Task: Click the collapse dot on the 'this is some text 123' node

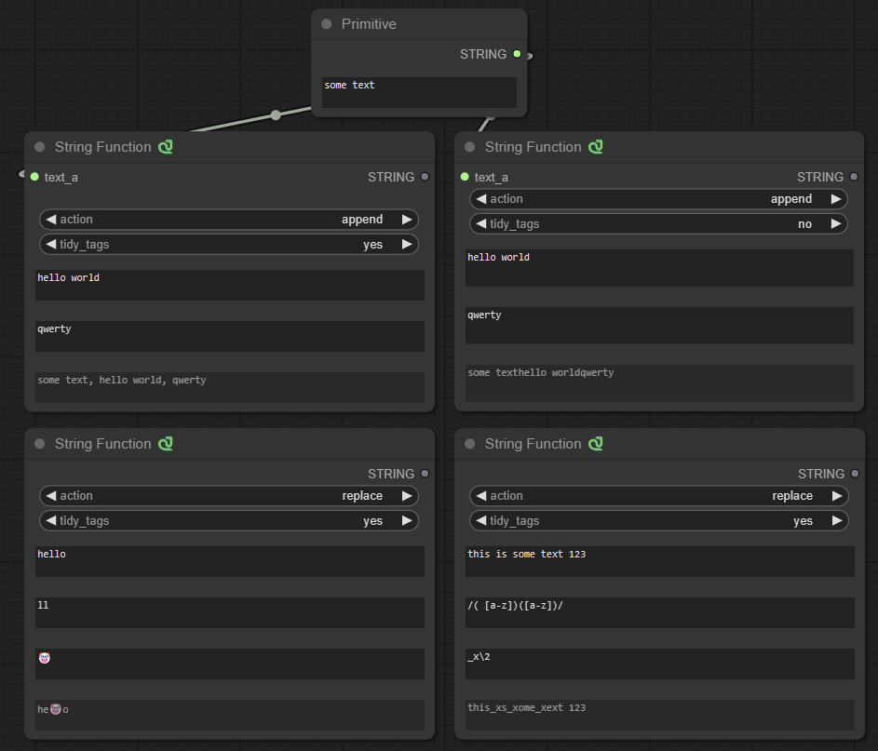Action: tap(469, 444)
